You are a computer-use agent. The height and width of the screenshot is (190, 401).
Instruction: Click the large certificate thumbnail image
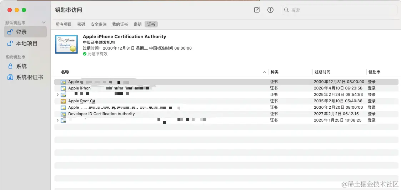[x=66, y=45]
